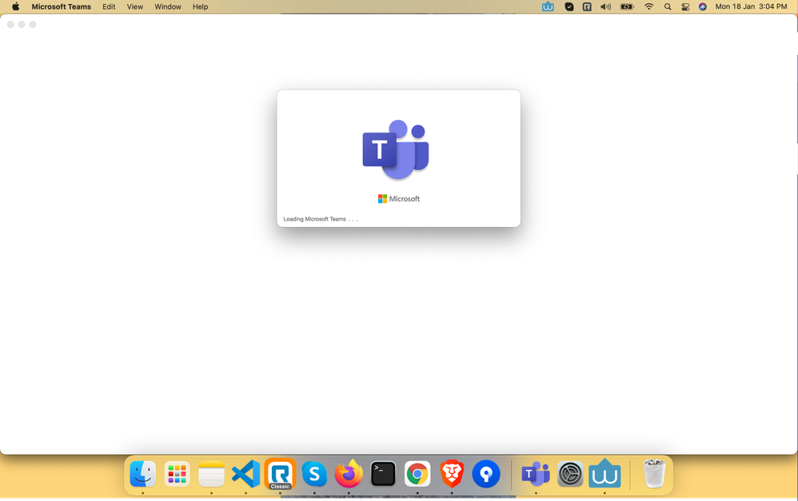
Task: Click the Loading Microsoft Teams progress text
Action: point(318,218)
